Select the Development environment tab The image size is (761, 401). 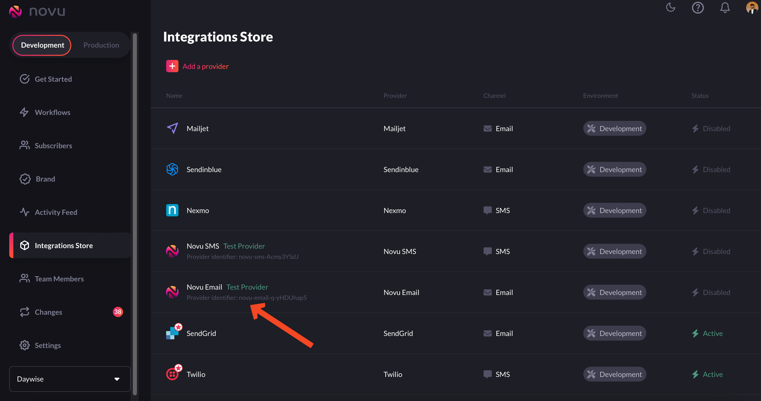coord(42,45)
